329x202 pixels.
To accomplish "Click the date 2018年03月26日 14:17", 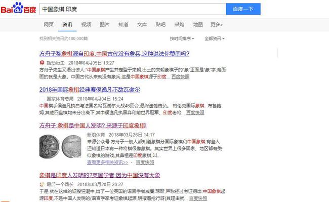I will click(132, 135).
